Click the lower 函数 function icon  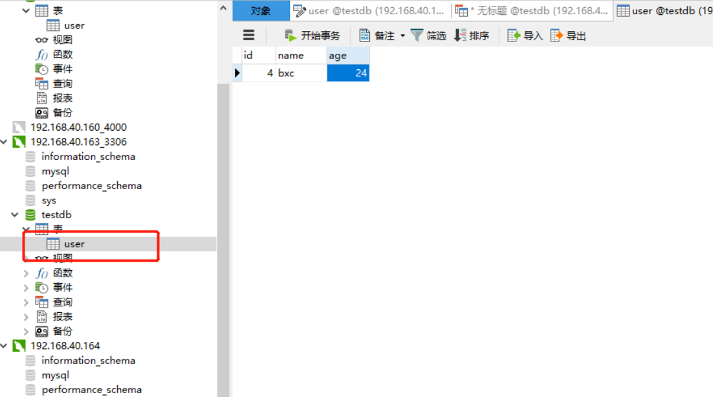(x=41, y=273)
